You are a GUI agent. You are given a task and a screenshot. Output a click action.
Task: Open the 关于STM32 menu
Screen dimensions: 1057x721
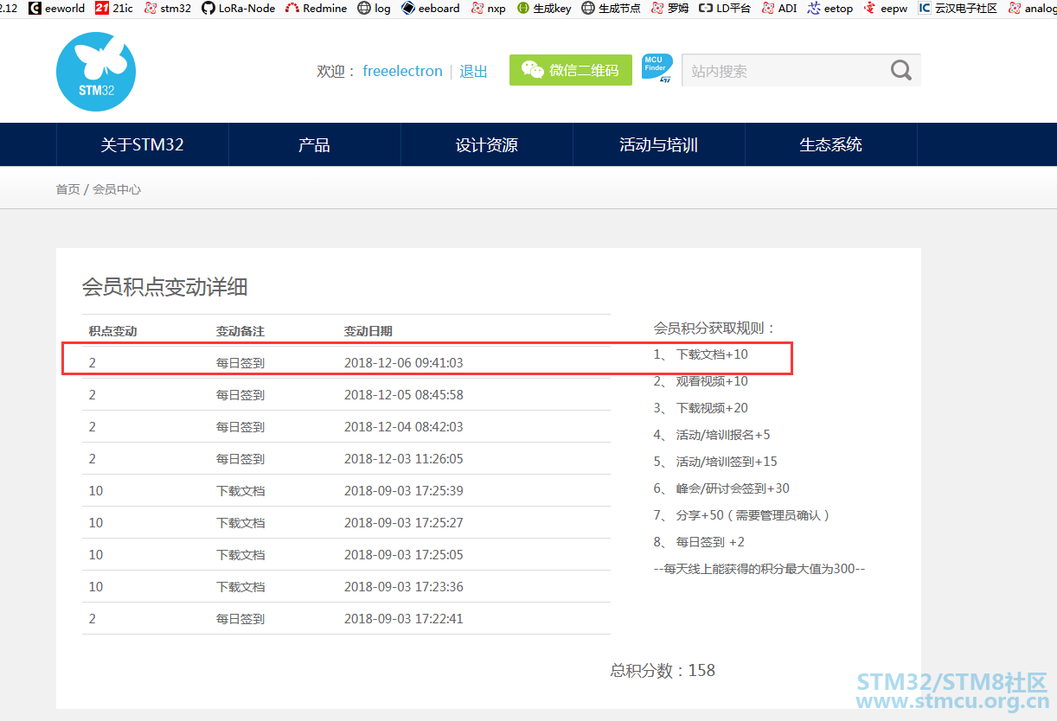coord(143,144)
